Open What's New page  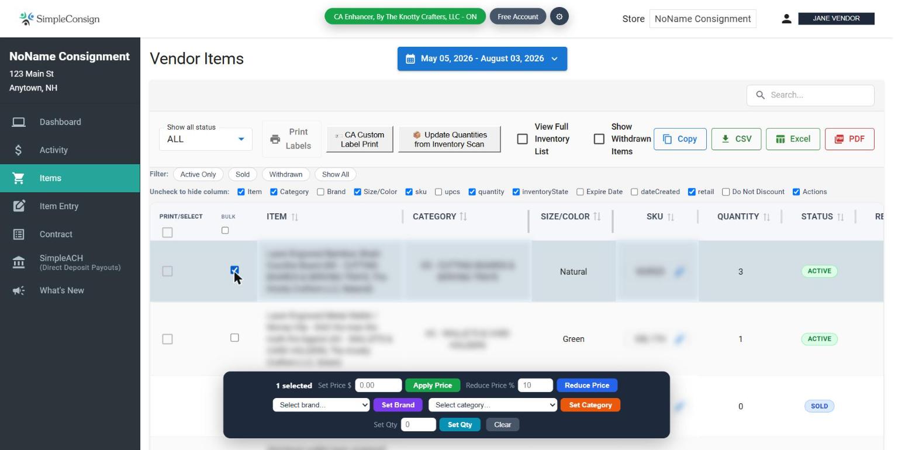(x=70, y=290)
